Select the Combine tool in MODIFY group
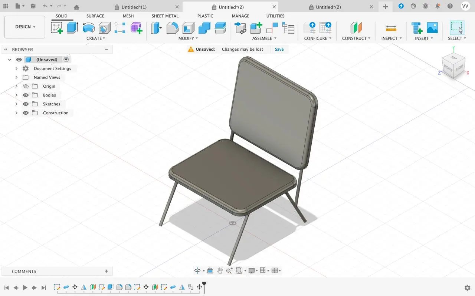 click(x=204, y=28)
